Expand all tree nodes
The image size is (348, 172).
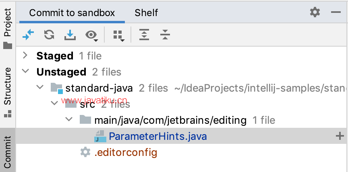pyautogui.click(x=144, y=35)
